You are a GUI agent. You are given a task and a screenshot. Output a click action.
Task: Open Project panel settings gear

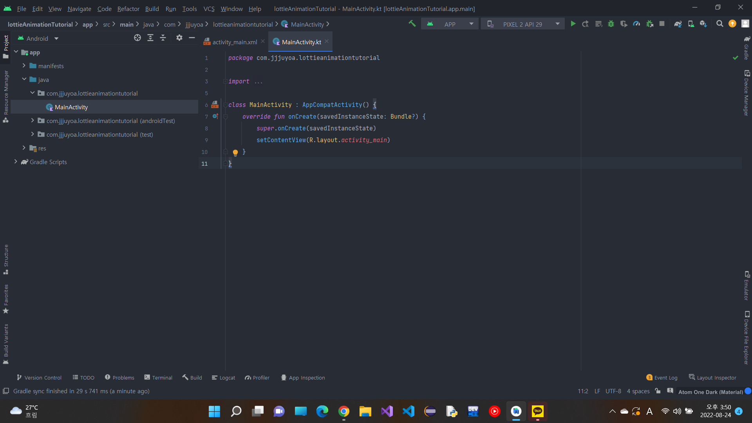179,38
